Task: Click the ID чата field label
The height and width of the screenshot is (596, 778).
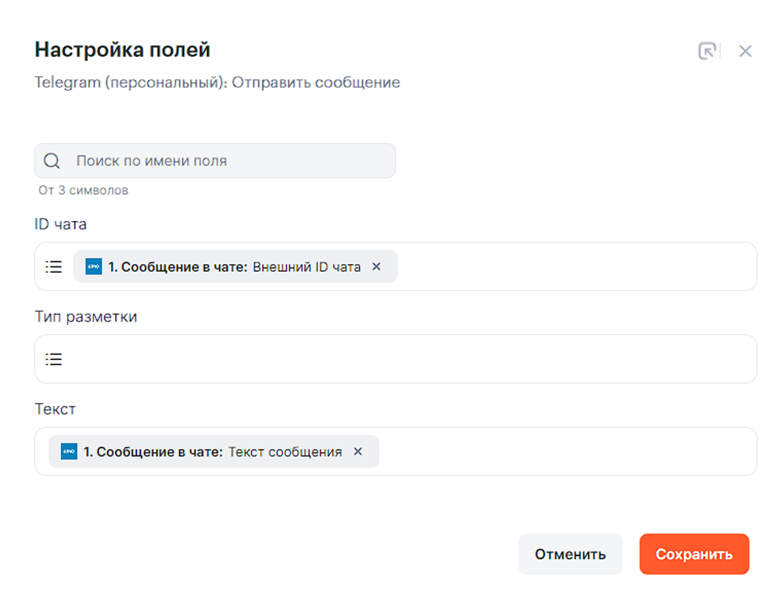Action: point(60,224)
